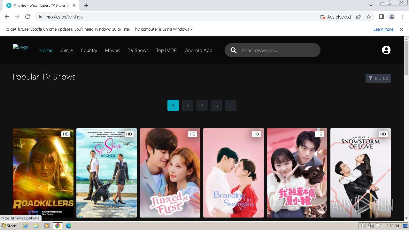409x230 pixels.
Task: Click the Fmovies site logo
Action: pyautogui.click(x=21, y=47)
